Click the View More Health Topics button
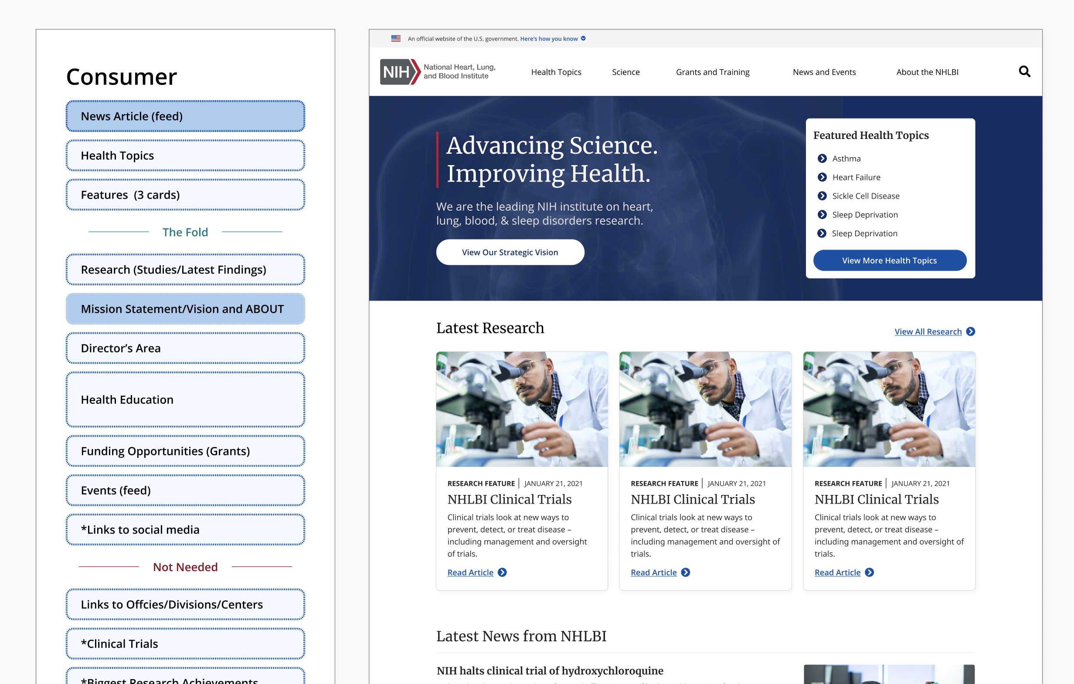The height and width of the screenshot is (684, 1074). coord(889,260)
